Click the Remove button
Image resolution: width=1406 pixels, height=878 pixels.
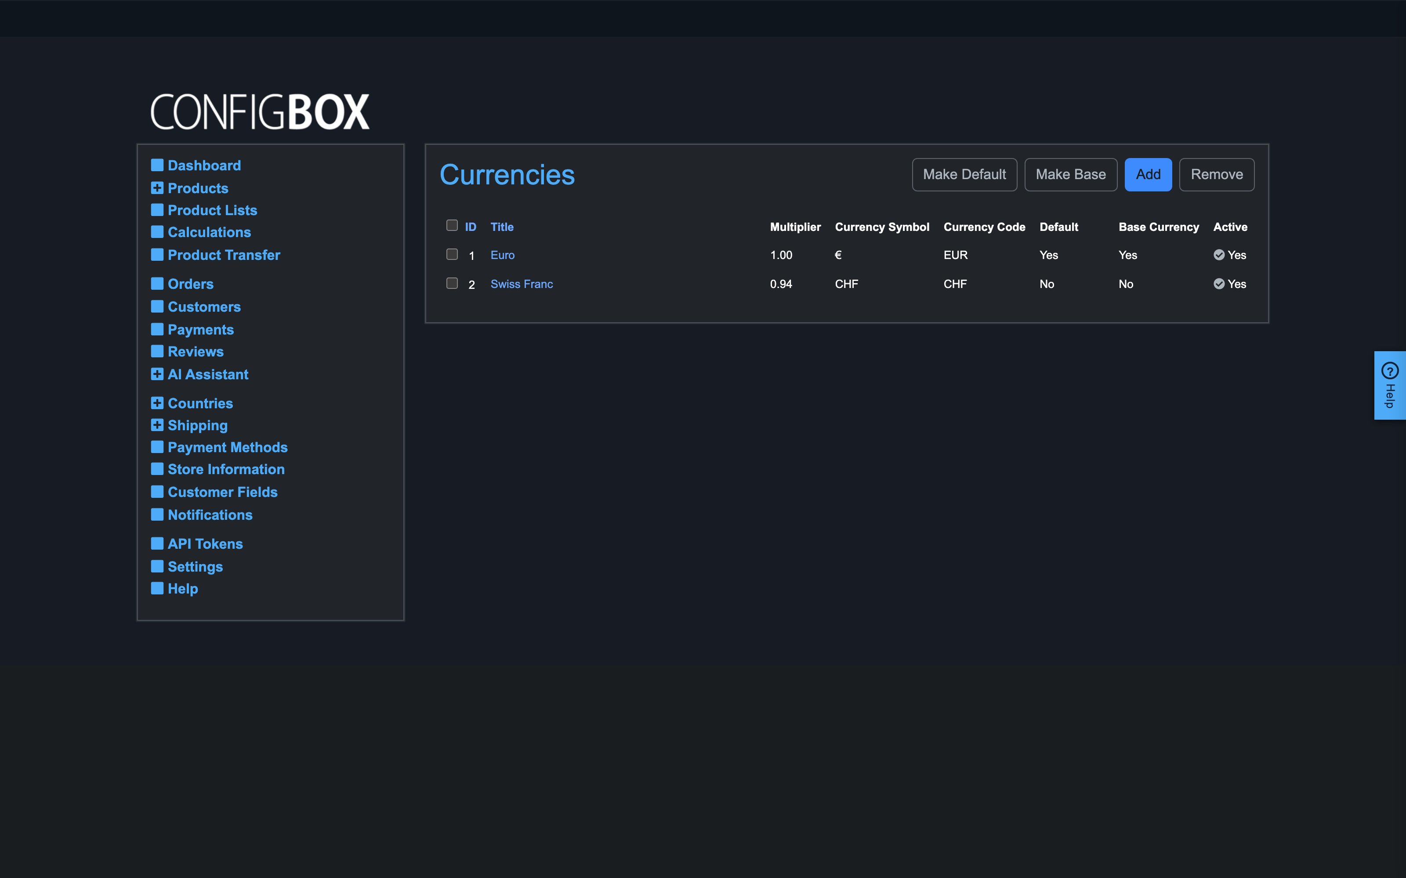tap(1217, 174)
